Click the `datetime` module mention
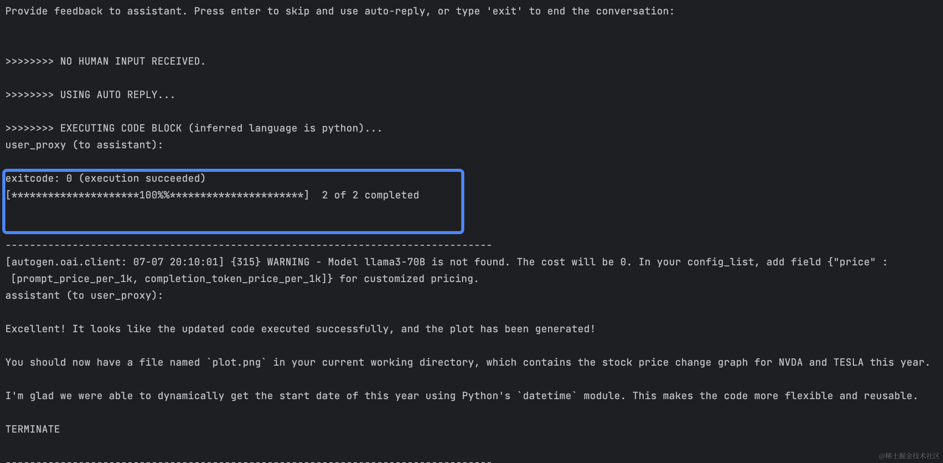The image size is (943, 463). pos(547,396)
